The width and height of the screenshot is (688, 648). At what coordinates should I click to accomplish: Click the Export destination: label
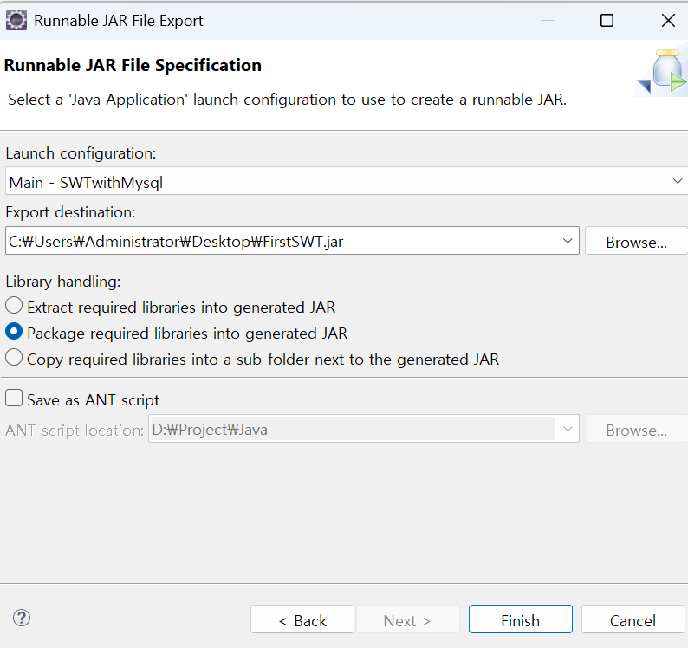point(71,212)
